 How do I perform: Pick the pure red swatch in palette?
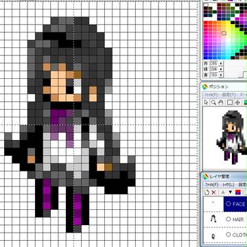click(x=206, y=23)
